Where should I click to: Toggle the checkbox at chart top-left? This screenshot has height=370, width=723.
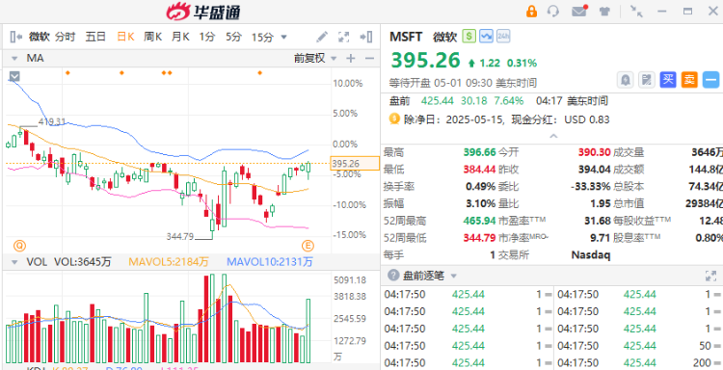click(14, 76)
